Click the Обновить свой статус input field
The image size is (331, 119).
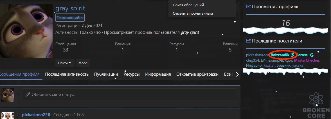[130, 94]
